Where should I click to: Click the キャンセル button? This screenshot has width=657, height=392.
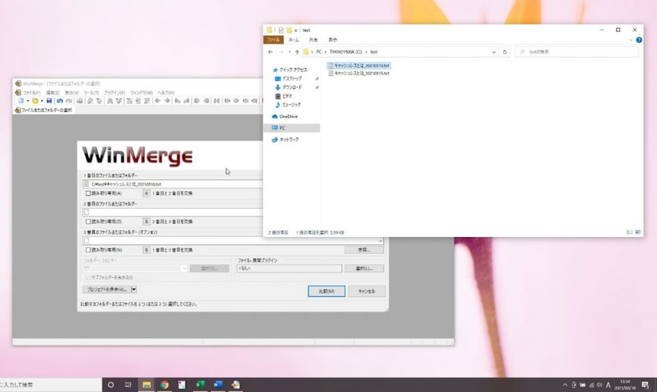(366, 291)
